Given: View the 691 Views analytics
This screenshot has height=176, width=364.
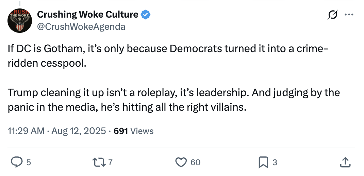Looking at the screenshot, I should (x=133, y=131).
